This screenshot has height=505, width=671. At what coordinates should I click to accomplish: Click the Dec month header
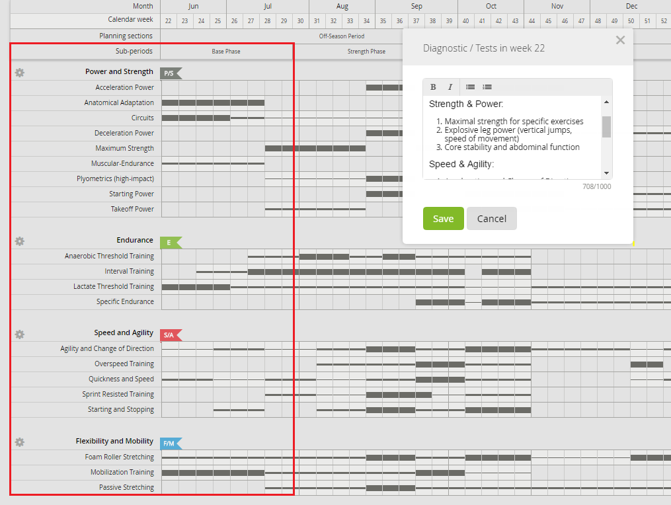click(x=631, y=6)
